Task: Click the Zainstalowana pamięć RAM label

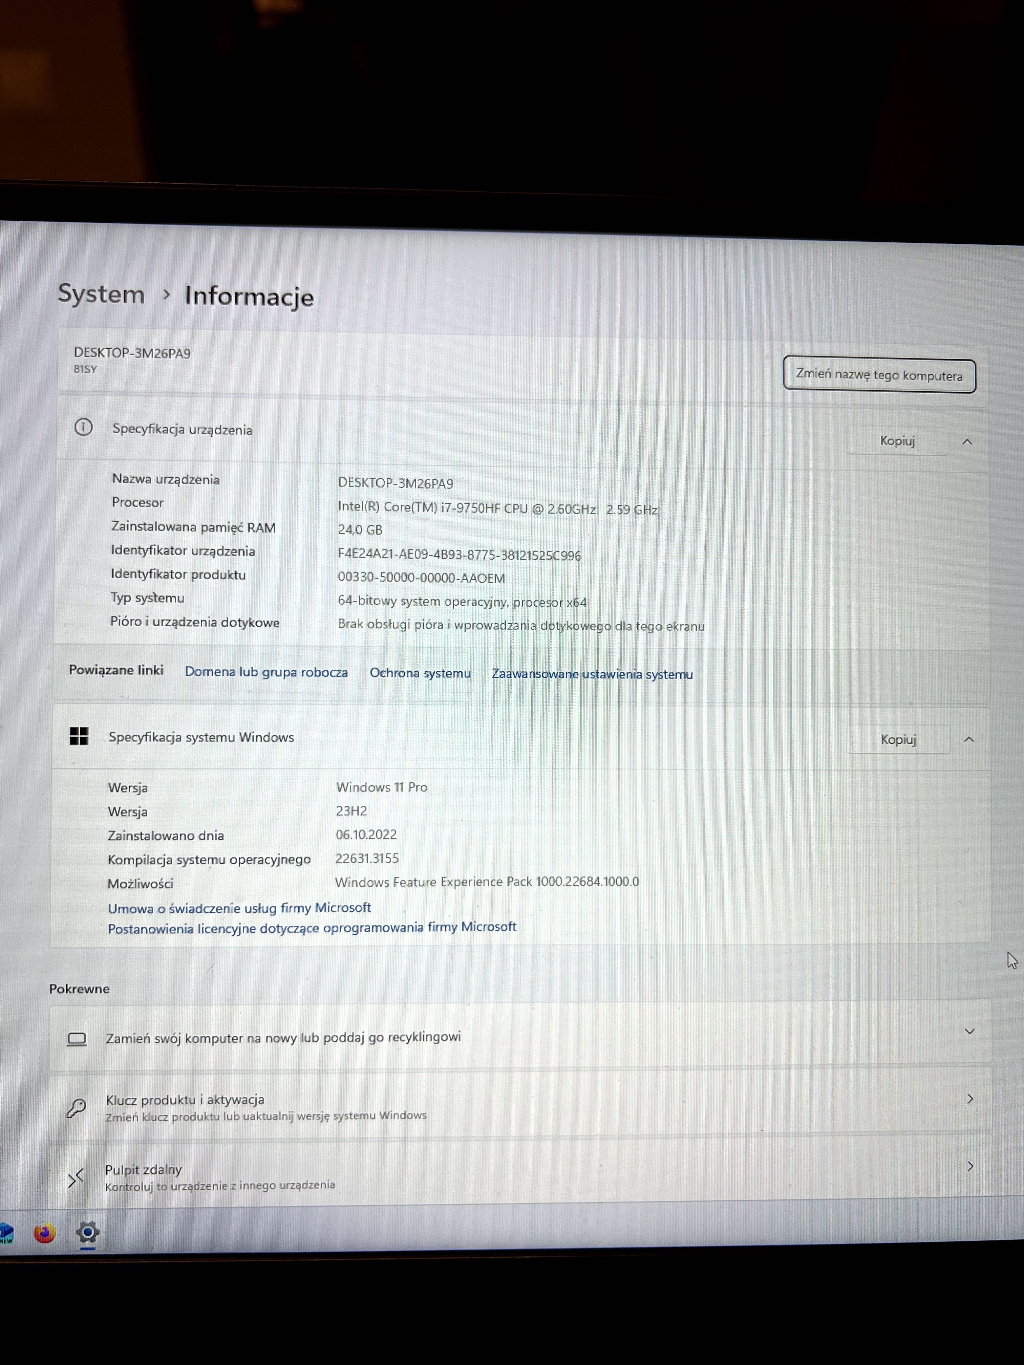Action: pos(193,527)
